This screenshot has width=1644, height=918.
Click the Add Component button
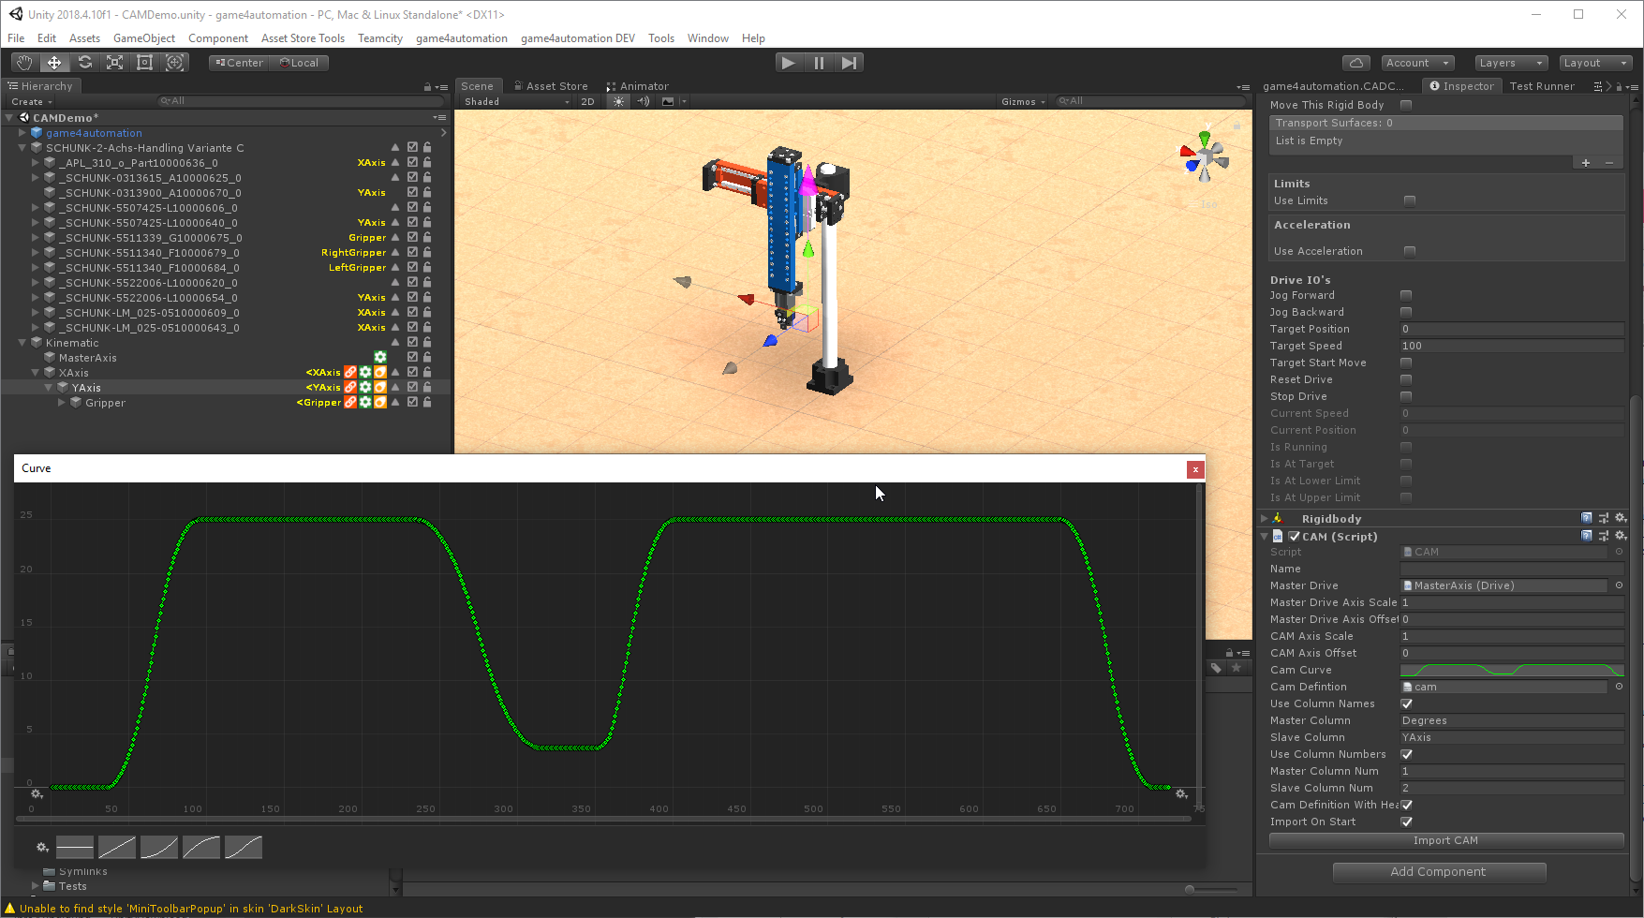pos(1438,872)
